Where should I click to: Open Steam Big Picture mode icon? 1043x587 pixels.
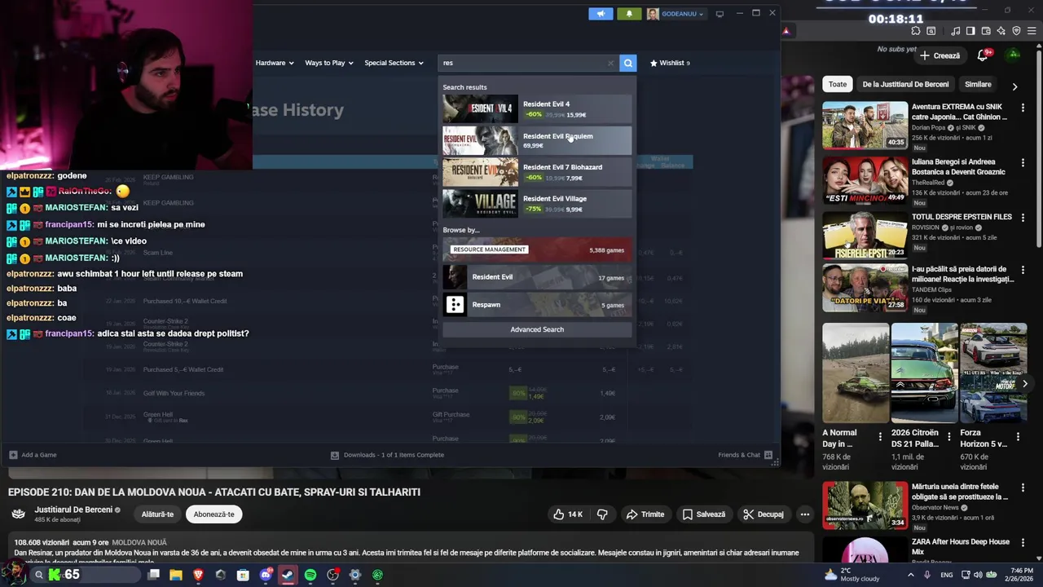click(720, 14)
